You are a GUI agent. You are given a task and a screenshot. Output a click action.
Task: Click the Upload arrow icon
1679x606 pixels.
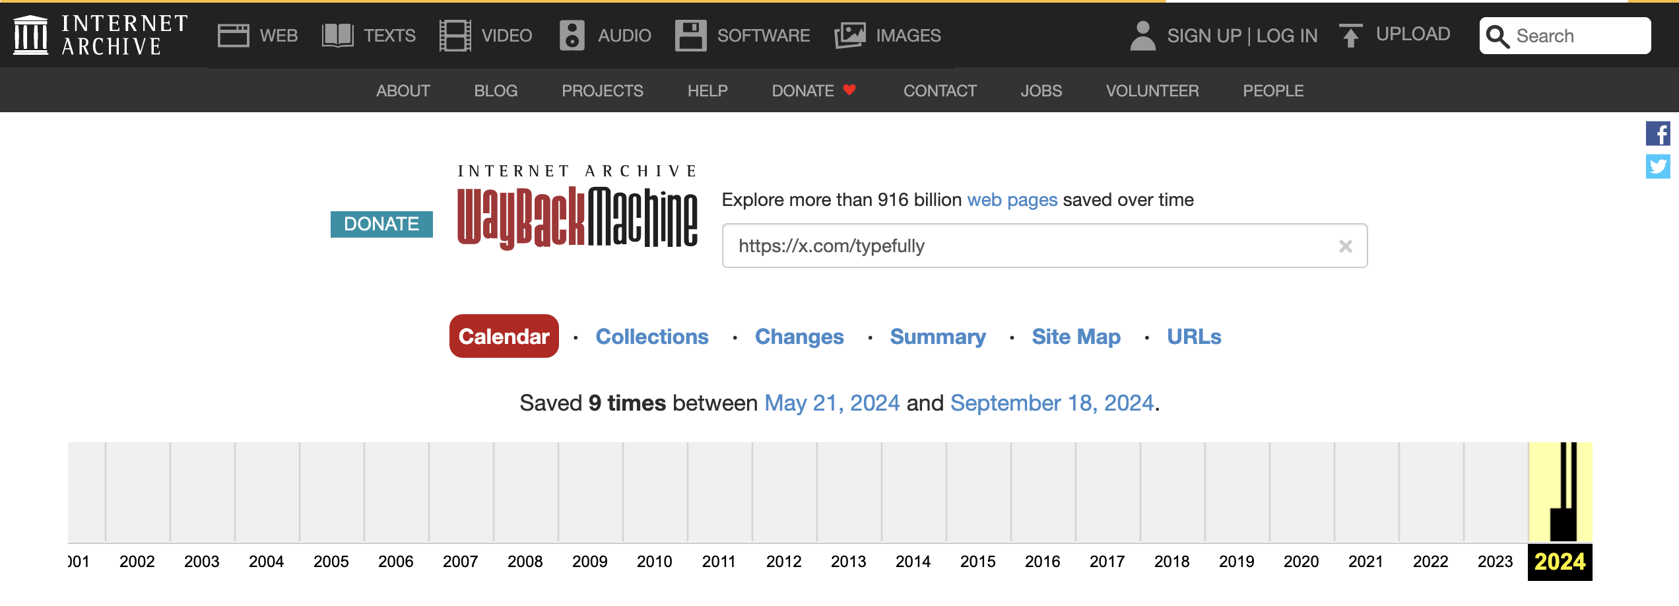tap(1350, 36)
